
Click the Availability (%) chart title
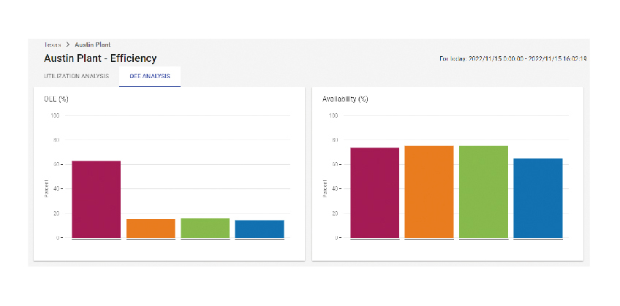tap(345, 99)
